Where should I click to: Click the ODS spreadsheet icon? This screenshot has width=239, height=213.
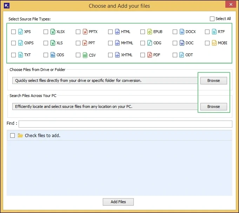point(53,55)
